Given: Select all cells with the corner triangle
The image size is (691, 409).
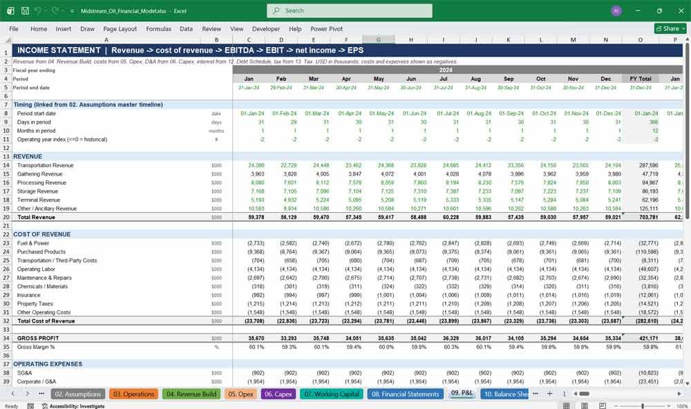Looking at the screenshot, I should pos(7,39).
